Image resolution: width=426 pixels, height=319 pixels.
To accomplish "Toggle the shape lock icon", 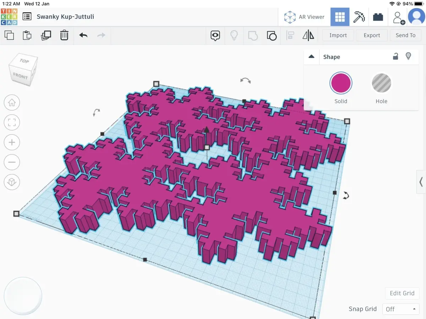I will 395,56.
